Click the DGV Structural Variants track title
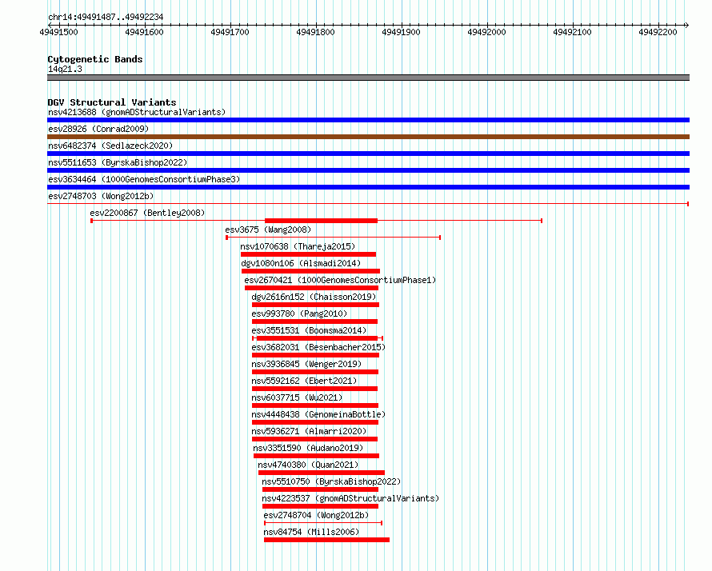This screenshot has height=571, width=712. tap(112, 102)
